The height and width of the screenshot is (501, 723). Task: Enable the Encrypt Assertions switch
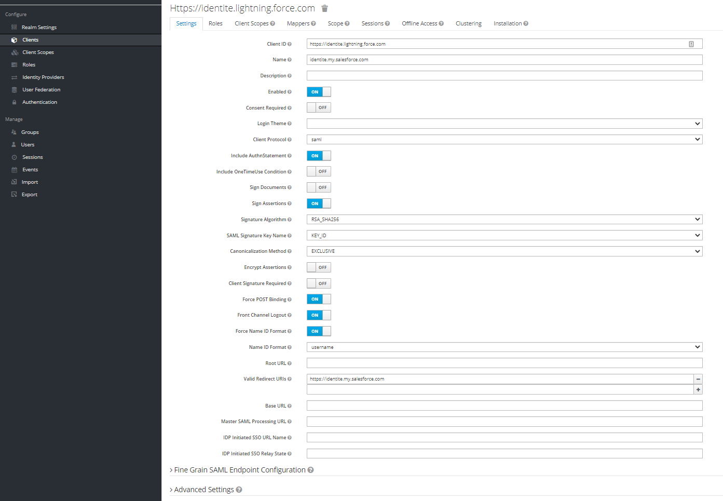point(319,267)
